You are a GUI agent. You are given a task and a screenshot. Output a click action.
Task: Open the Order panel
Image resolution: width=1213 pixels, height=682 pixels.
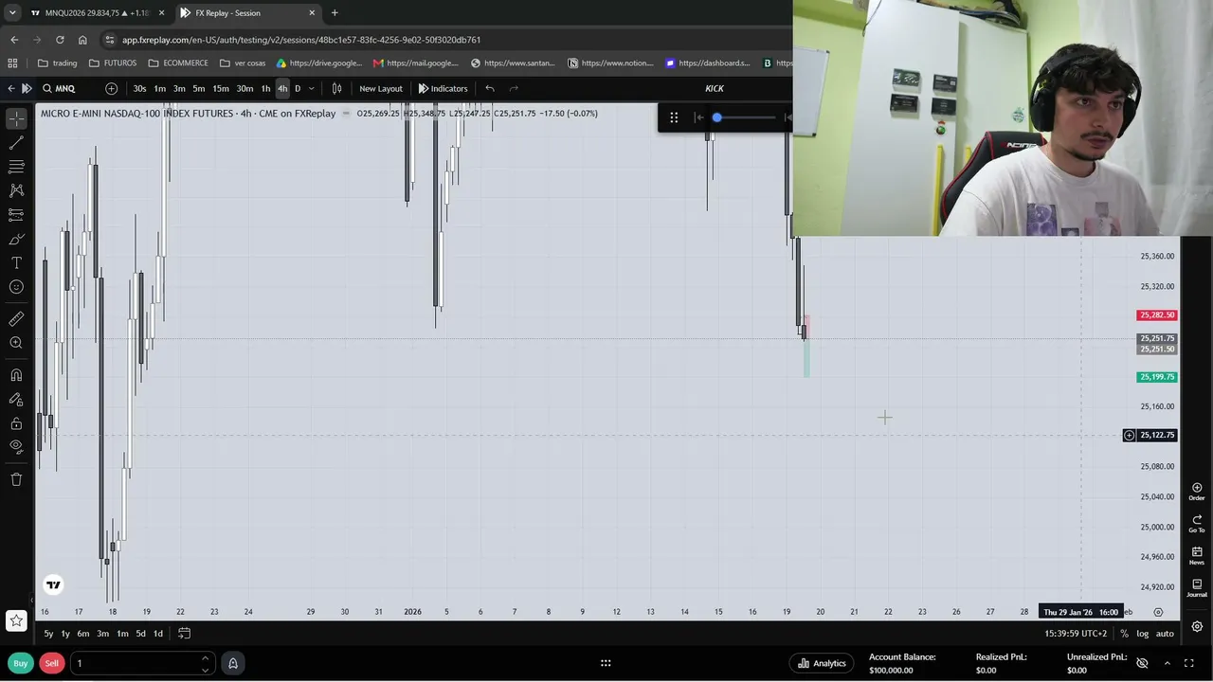pyautogui.click(x=1197, y=492)
